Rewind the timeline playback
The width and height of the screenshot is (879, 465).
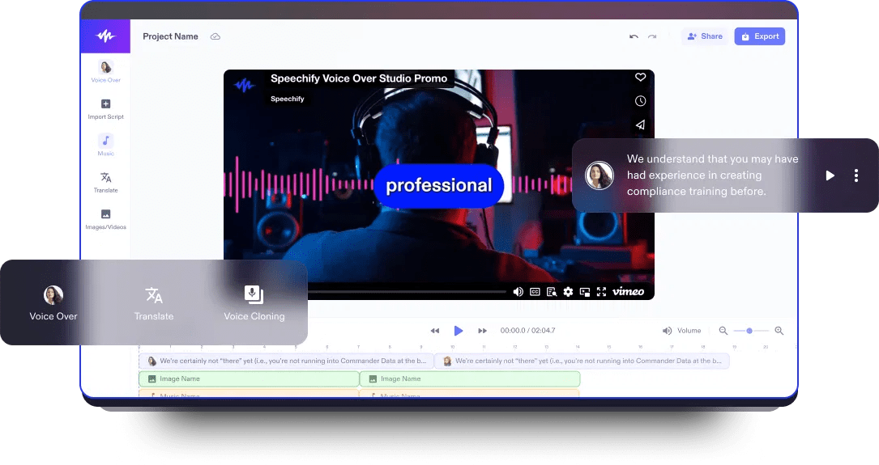[x=435, y=331]
